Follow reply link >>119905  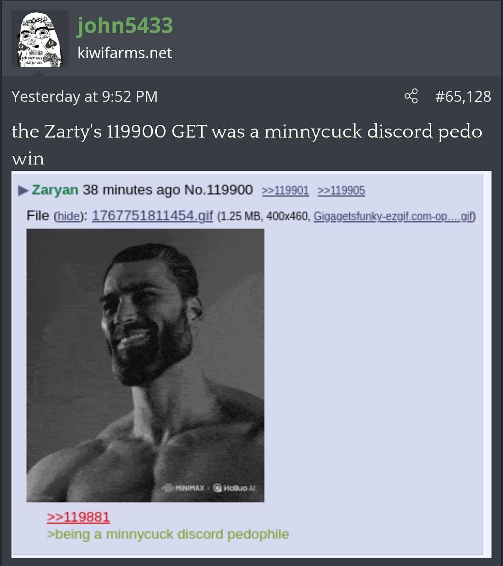[x=341, y=191]
